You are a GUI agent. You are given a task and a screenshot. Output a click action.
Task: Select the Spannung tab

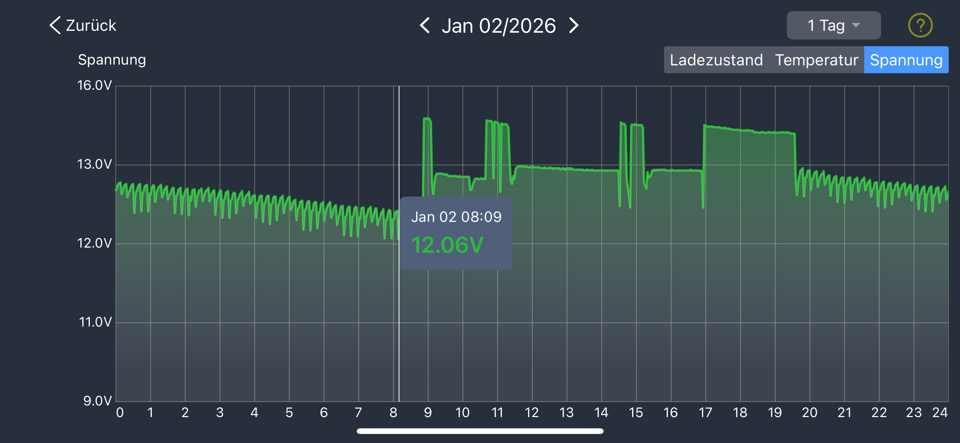[x=906, y=60]
